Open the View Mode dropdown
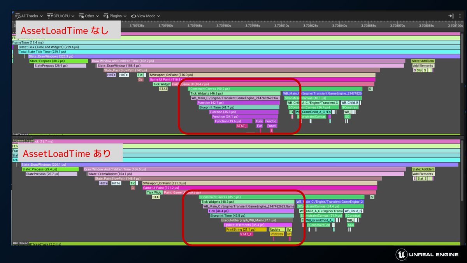467x263 pixels. (x=146, y=16)
